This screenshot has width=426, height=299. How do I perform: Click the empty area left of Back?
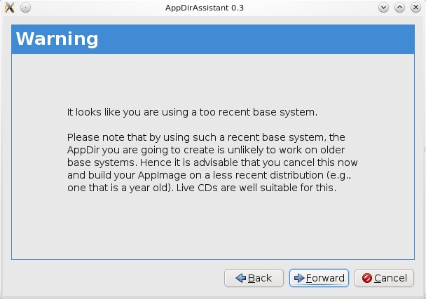(112, 278)
